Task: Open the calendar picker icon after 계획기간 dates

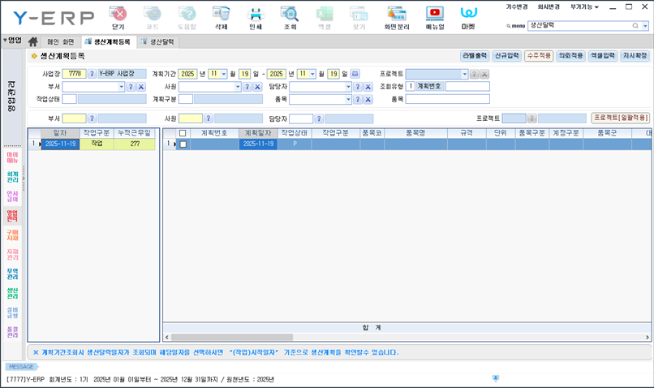Action: (355, 74)
